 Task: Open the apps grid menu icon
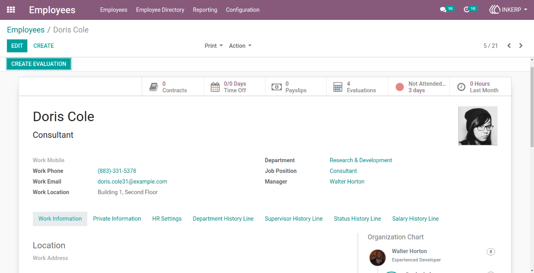click(11, 9)
